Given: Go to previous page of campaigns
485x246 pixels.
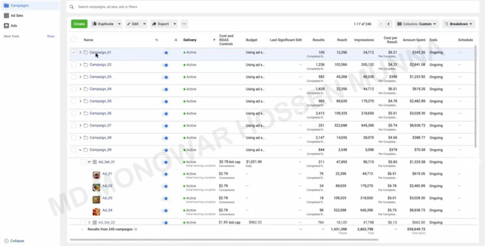Looking at the screenshot, I should pos(381,24).
